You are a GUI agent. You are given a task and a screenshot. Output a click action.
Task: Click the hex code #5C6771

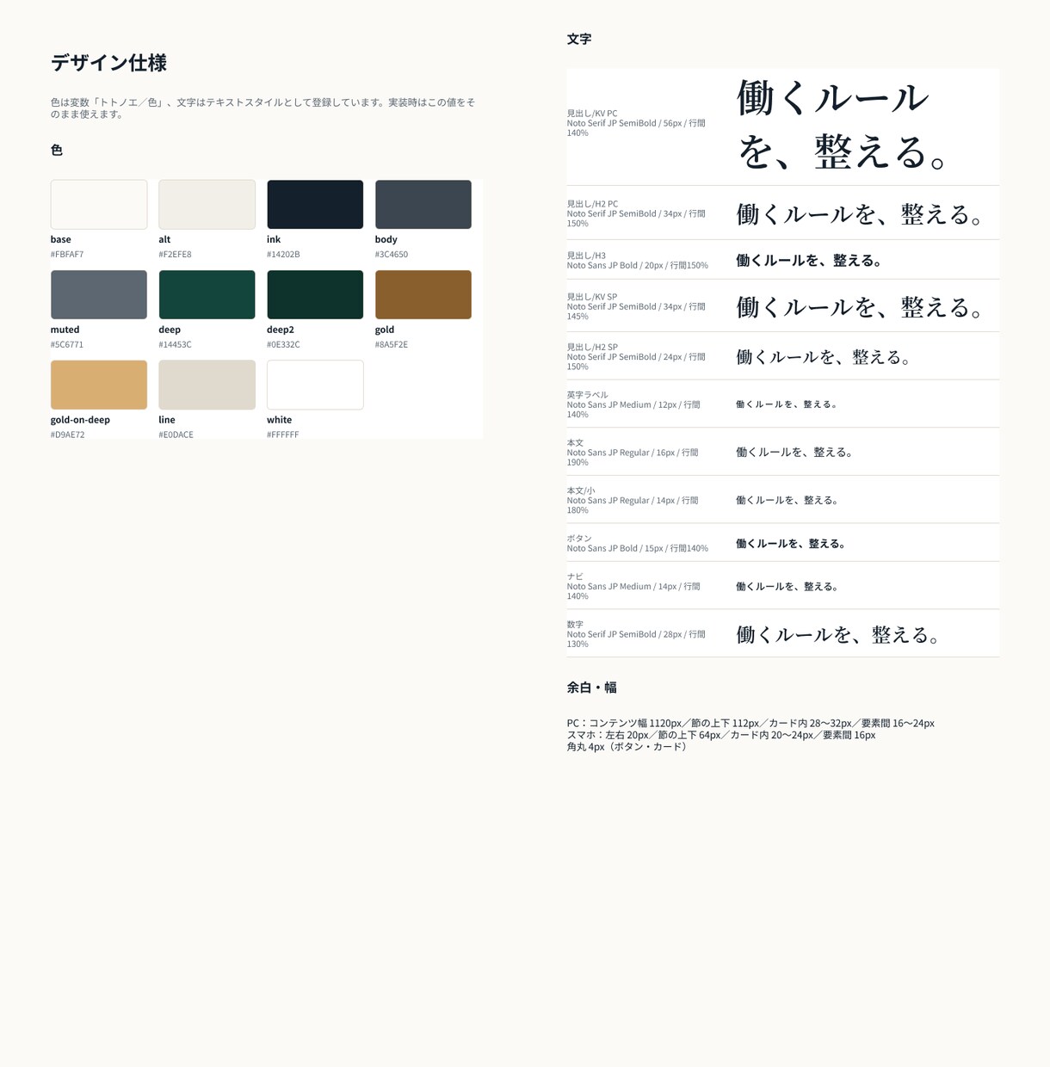coord(67,345)
